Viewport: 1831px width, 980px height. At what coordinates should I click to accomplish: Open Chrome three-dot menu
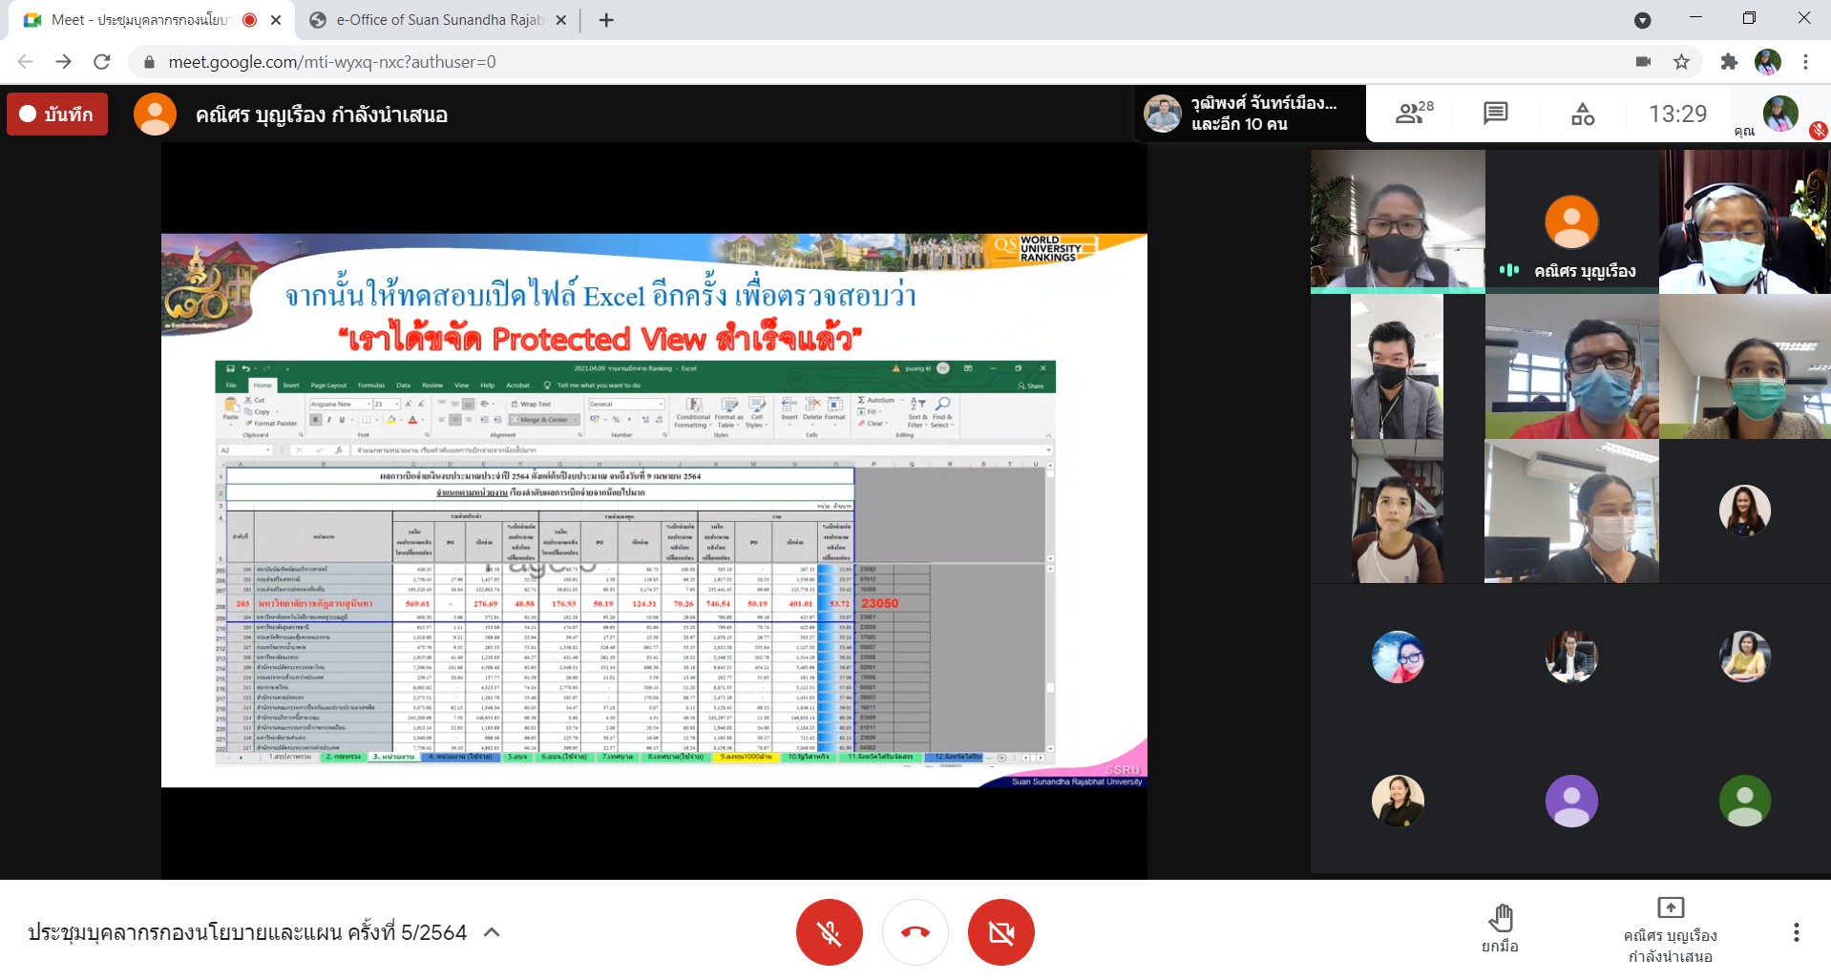[x=1805, y=62]
